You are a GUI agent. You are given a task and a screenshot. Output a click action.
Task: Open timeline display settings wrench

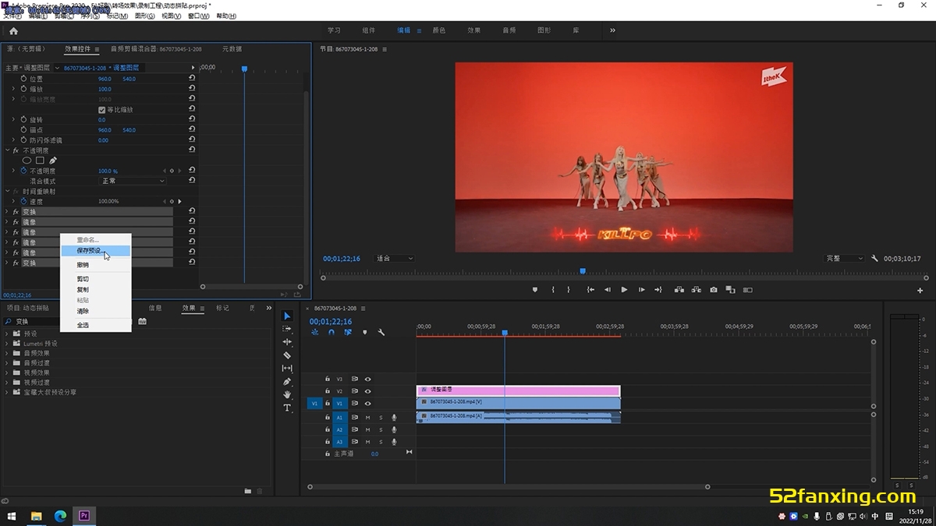click(381, 332)
